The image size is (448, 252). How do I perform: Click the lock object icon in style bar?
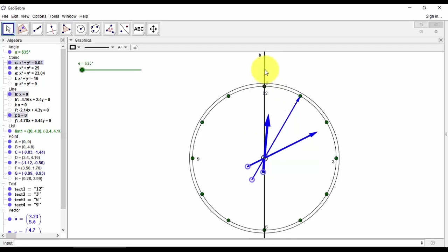(x=135, y=47)
